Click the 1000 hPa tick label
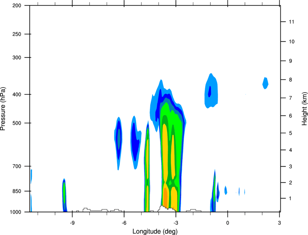Viewport: 308px width, 235px height. 16,212
